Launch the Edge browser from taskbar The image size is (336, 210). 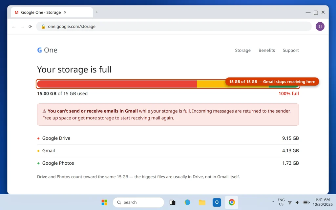(x=187, y=202)
